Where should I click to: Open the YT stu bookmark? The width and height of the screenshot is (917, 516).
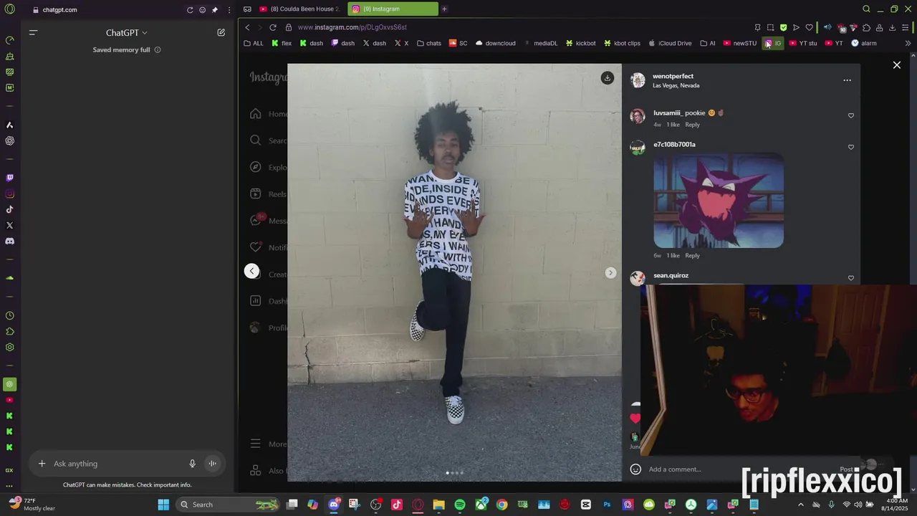coord(802,43)
